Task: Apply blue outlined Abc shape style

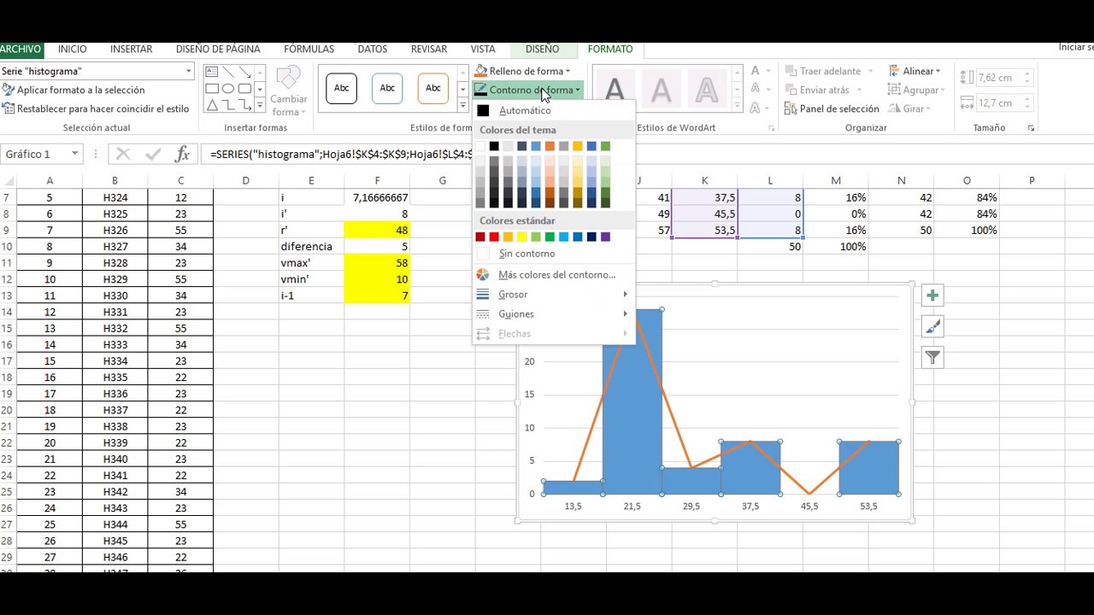Action: tap(387, 88)
